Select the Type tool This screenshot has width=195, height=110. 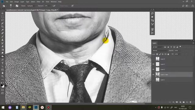[2, 63]
